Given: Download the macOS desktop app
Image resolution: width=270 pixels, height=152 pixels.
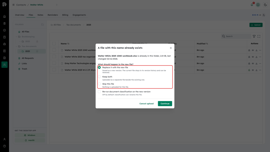Looking at the screenshot, I should [x=30, y=140].
